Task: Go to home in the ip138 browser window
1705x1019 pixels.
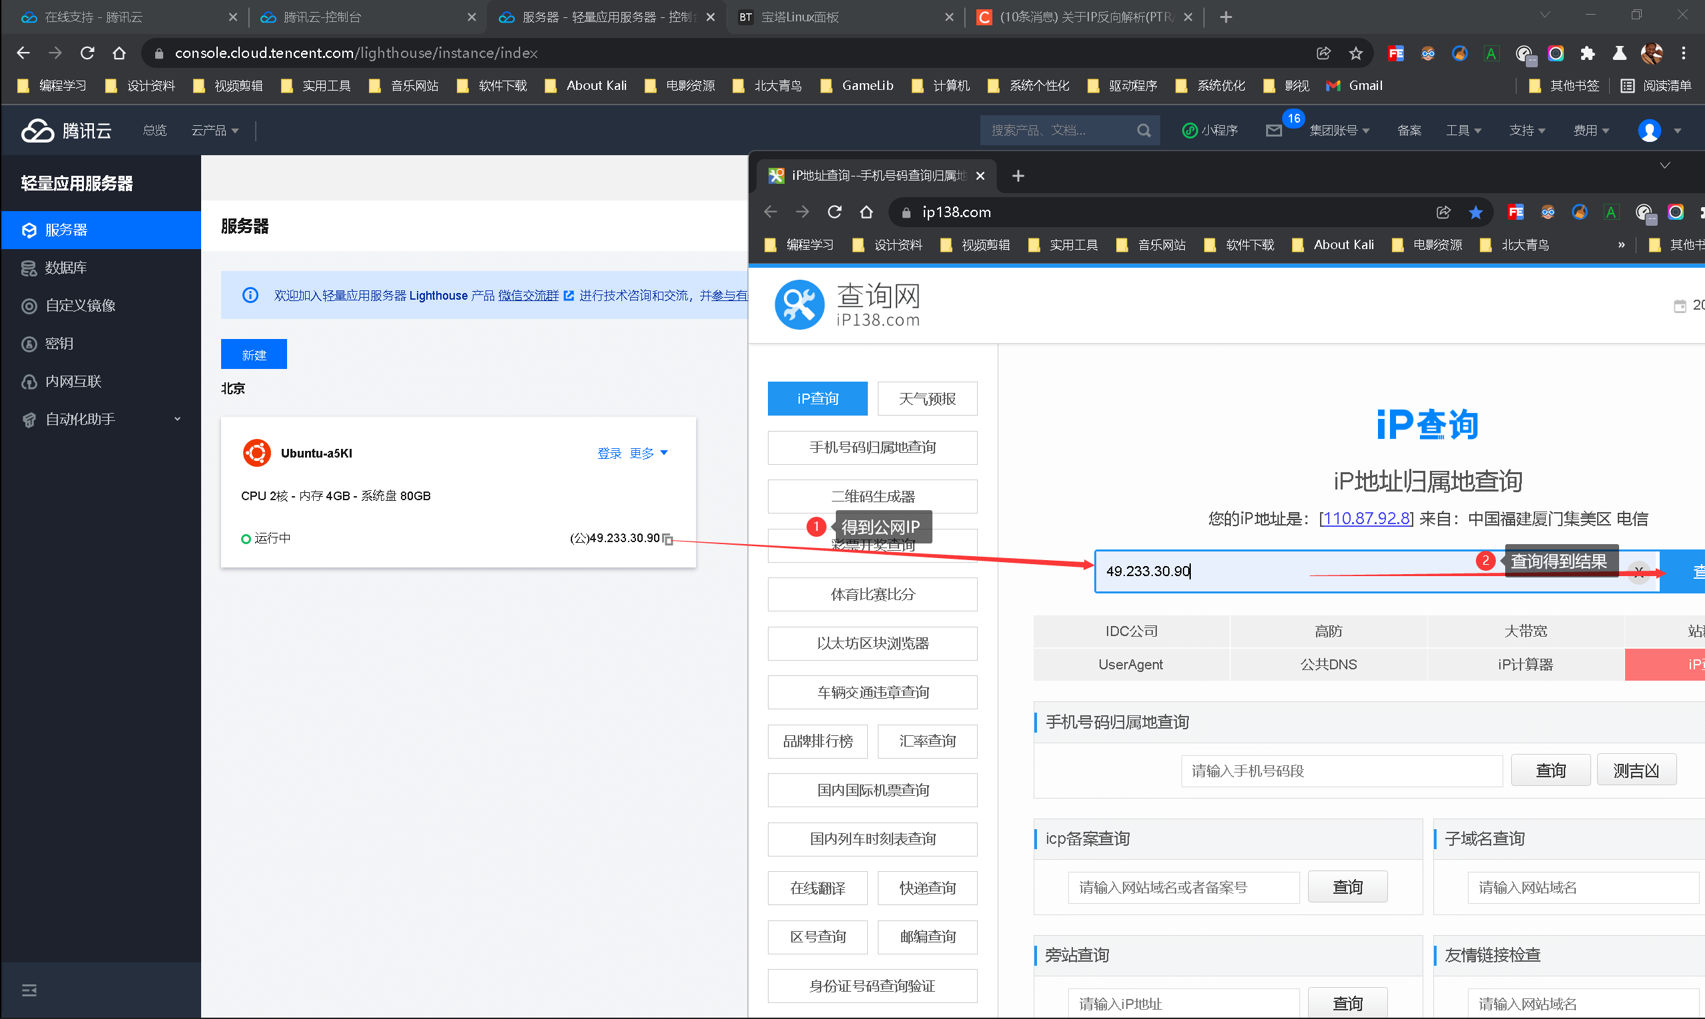Action: pyautogui.click(x=866, y=212)
